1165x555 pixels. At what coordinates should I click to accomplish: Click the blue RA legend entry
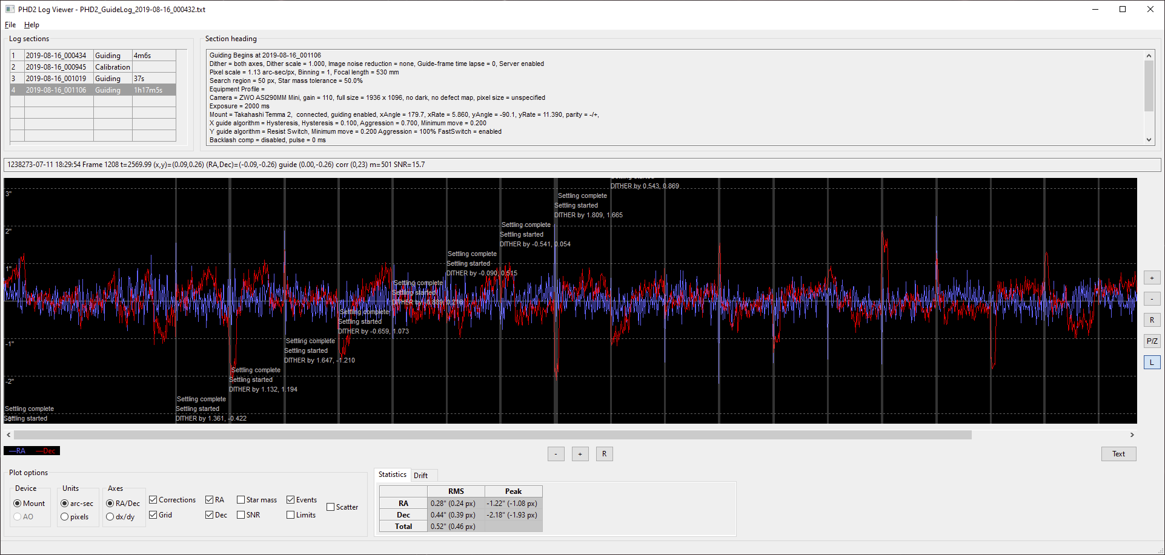(18, 451)
